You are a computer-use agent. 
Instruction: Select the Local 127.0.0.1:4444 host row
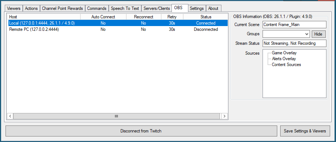coord(118,23)
